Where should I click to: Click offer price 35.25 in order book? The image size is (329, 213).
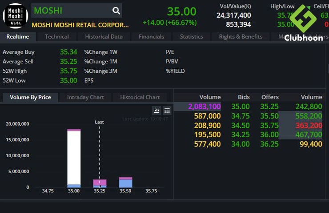[x=269, y=106]
